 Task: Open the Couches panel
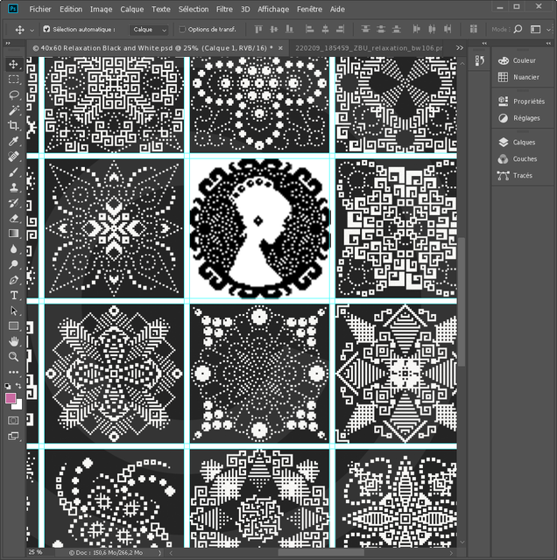pyautogui.click(x=518, y=159)
